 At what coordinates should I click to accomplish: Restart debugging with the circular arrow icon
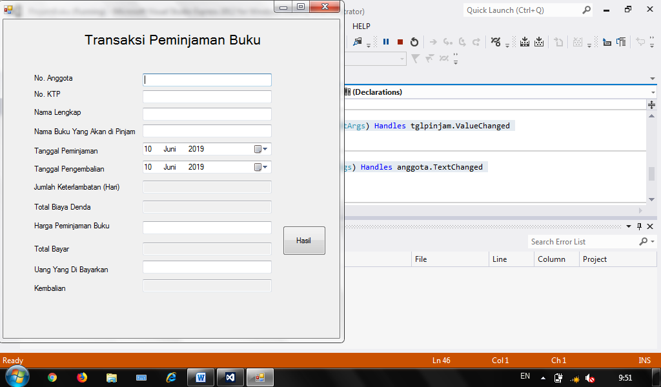414,42
